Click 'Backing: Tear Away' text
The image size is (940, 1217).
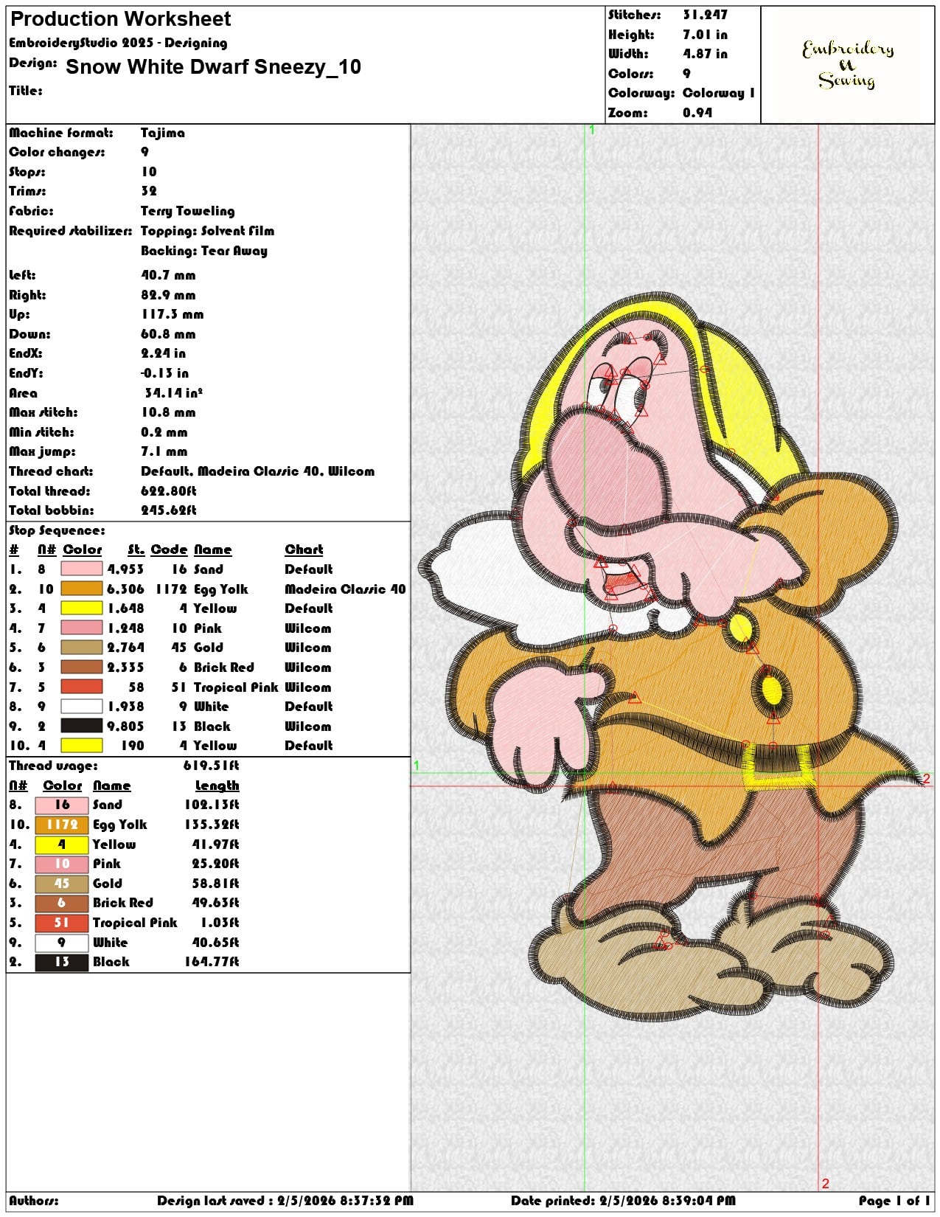pos(204,251)
